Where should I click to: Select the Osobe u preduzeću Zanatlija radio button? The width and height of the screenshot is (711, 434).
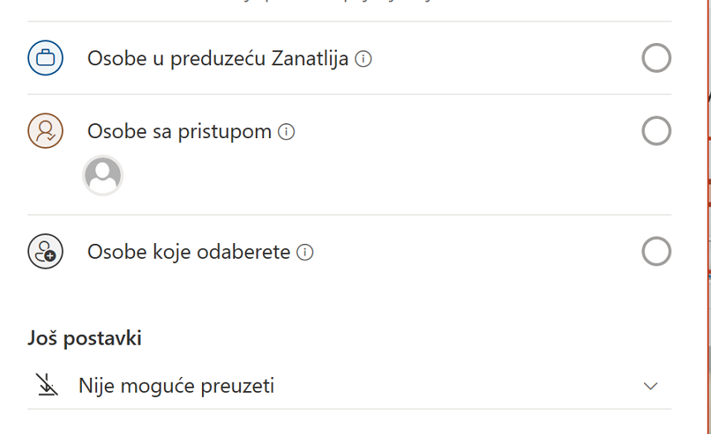[656, 58]
